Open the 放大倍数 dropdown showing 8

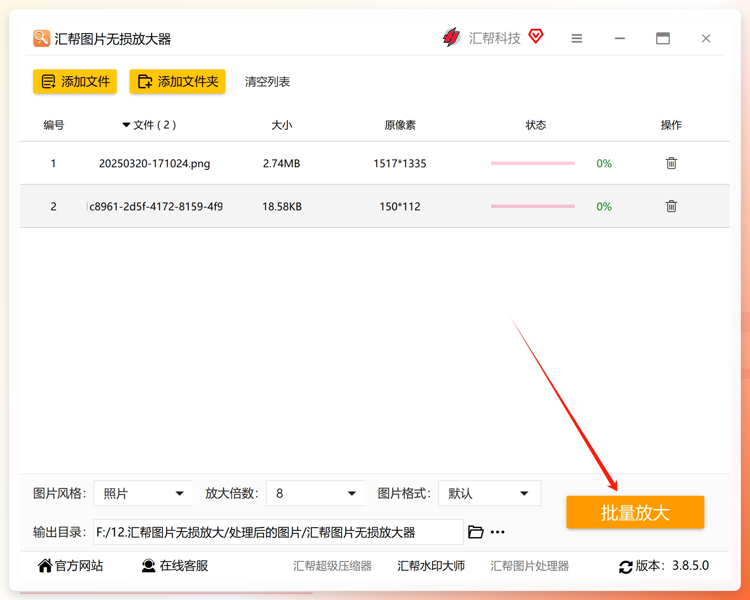[315, 493]
